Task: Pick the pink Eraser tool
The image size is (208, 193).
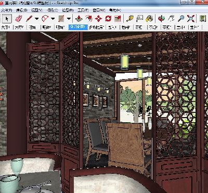Action: tap(19, 19)
